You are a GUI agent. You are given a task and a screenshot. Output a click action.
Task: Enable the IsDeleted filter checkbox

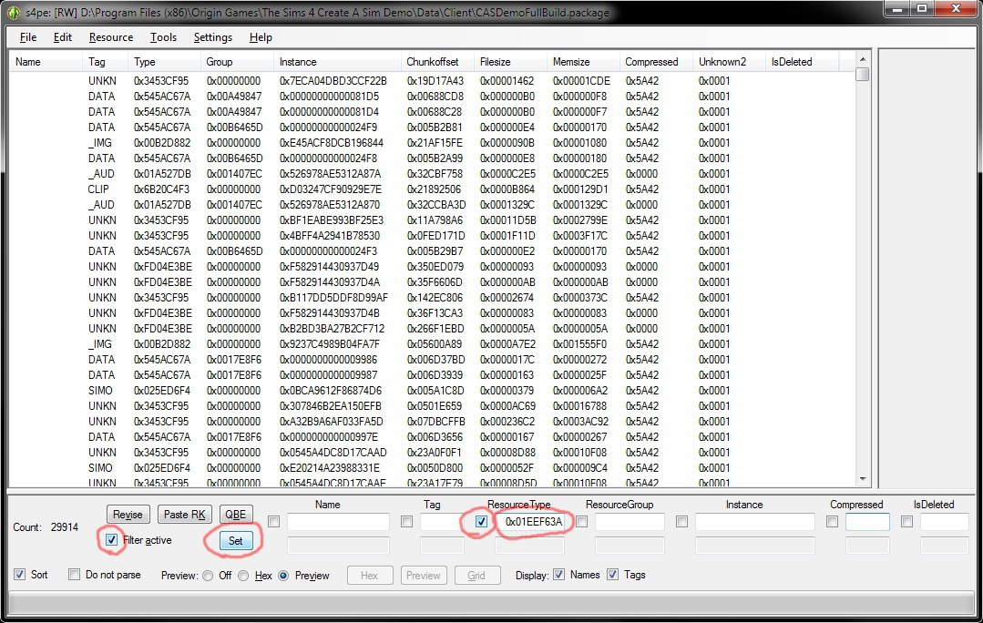(x=907, y=522)
